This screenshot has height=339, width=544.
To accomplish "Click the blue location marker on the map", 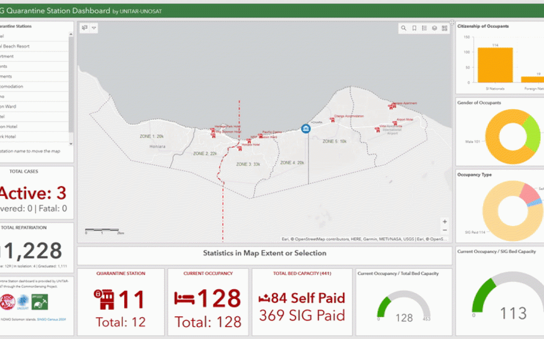I will (x=305, y=129).
